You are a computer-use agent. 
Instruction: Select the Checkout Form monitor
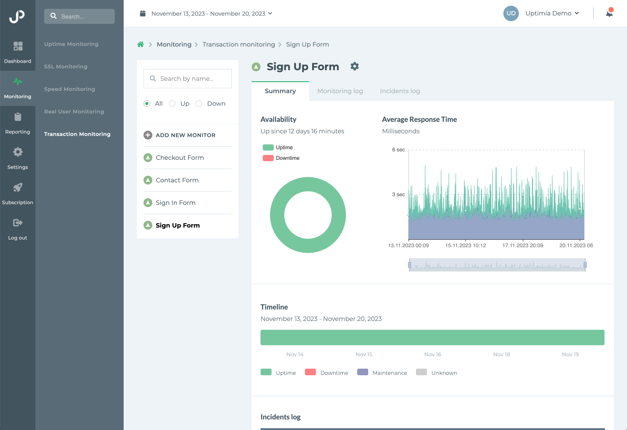pyautogui.click(x=180, y=158)
